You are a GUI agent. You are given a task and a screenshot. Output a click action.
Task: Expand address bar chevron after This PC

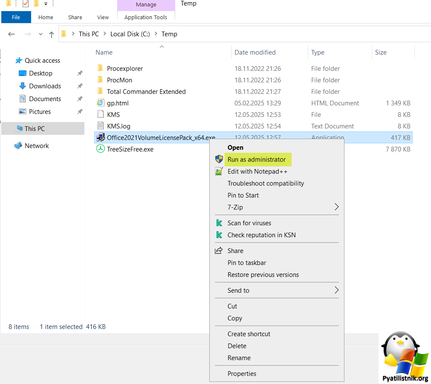tap(105, 34)
